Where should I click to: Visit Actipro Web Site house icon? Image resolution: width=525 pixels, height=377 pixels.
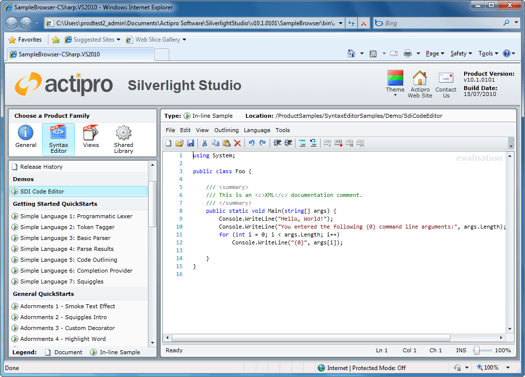pos(420,84)
